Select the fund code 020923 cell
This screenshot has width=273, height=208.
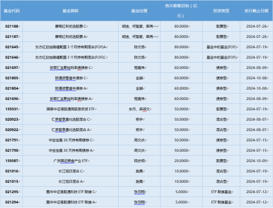coord(12,120)
